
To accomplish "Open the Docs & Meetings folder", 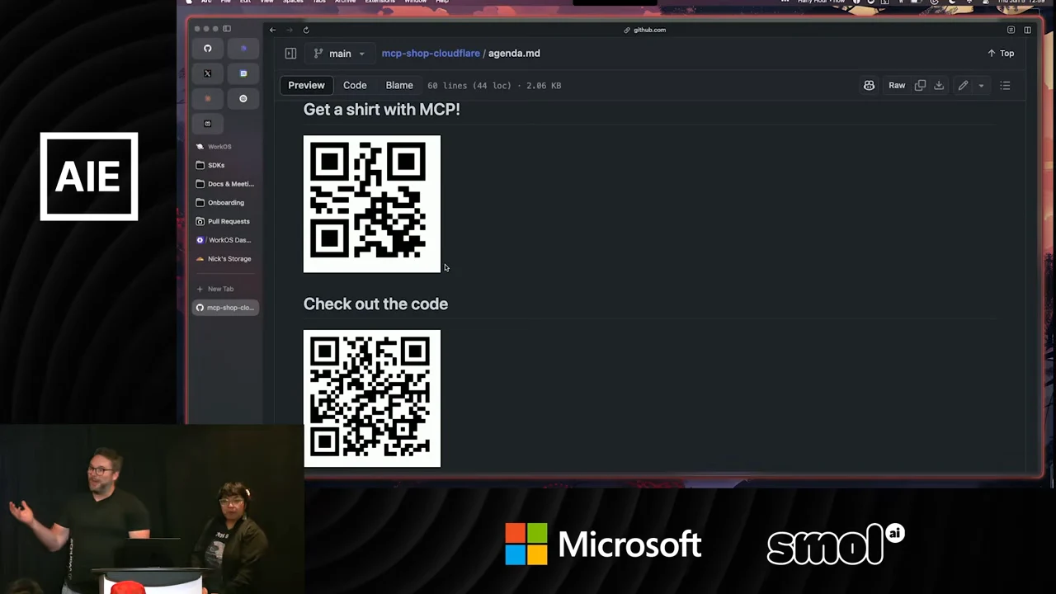I will point(225,184).
